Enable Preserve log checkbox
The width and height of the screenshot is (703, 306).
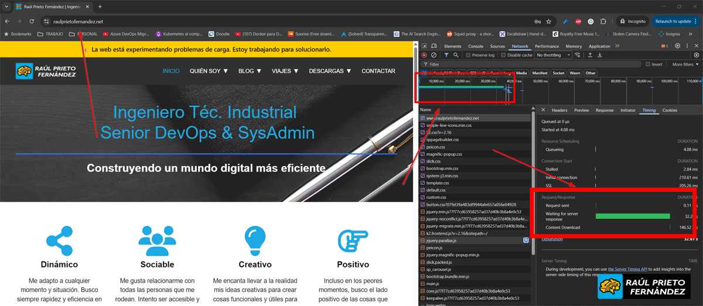[x=469, y=55]
